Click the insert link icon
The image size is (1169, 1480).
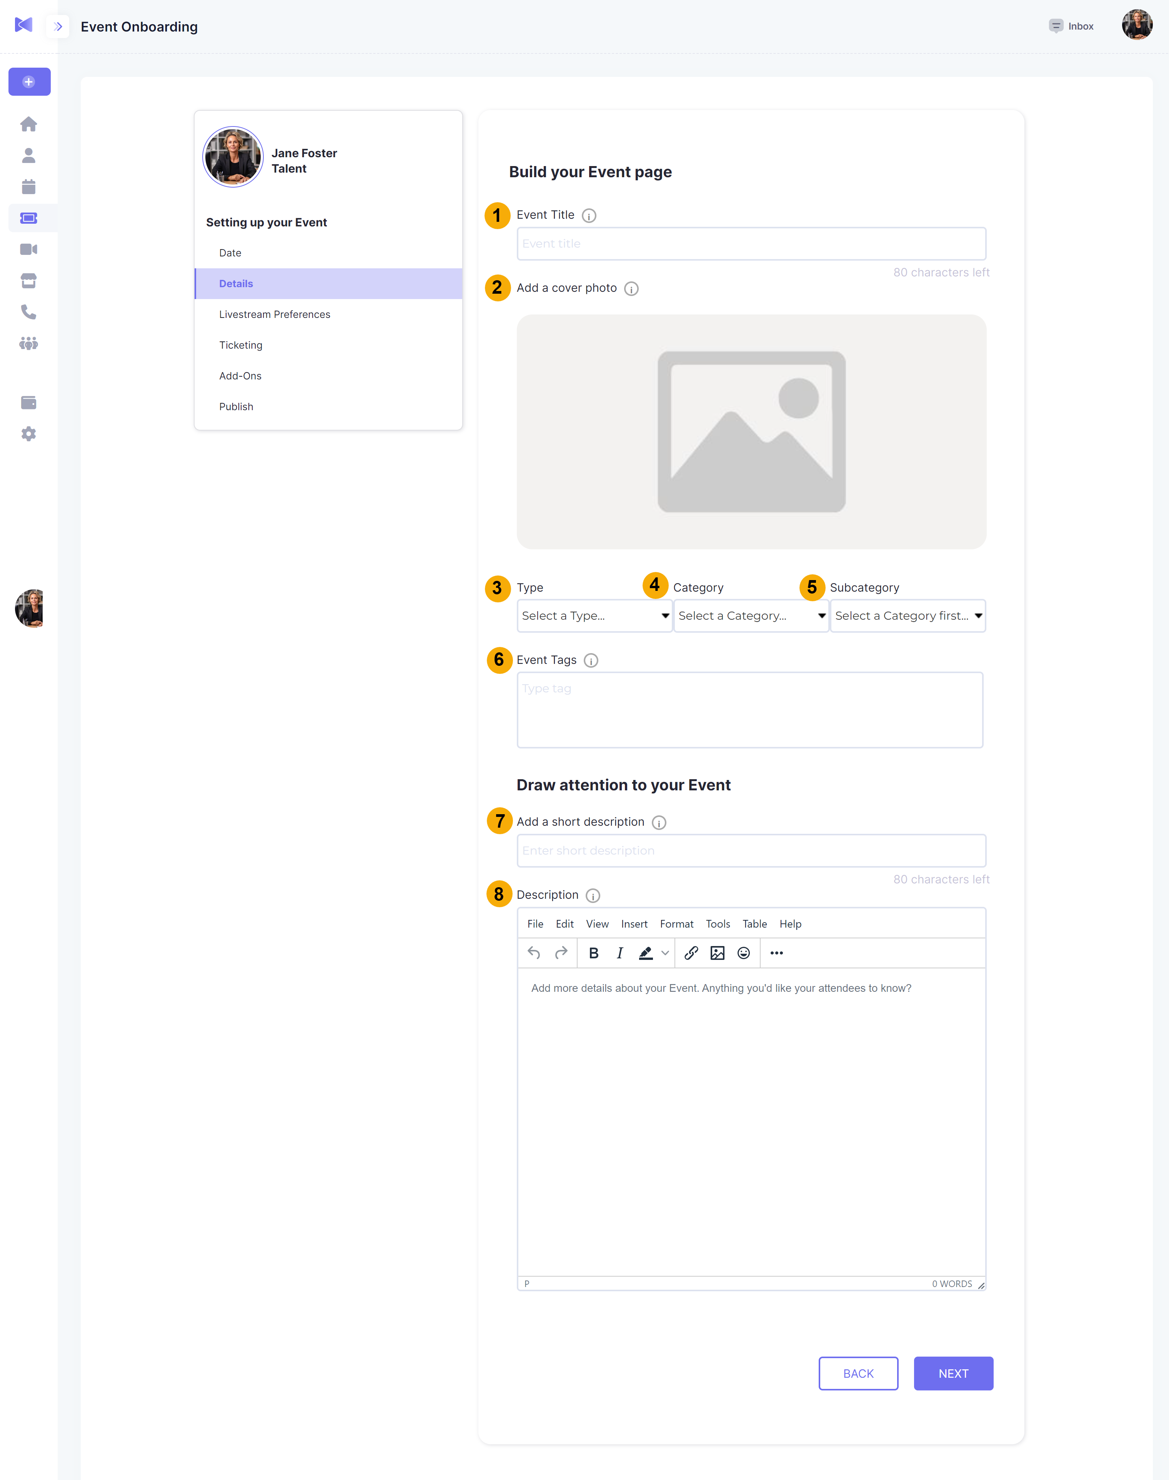(x=691, y=953)
